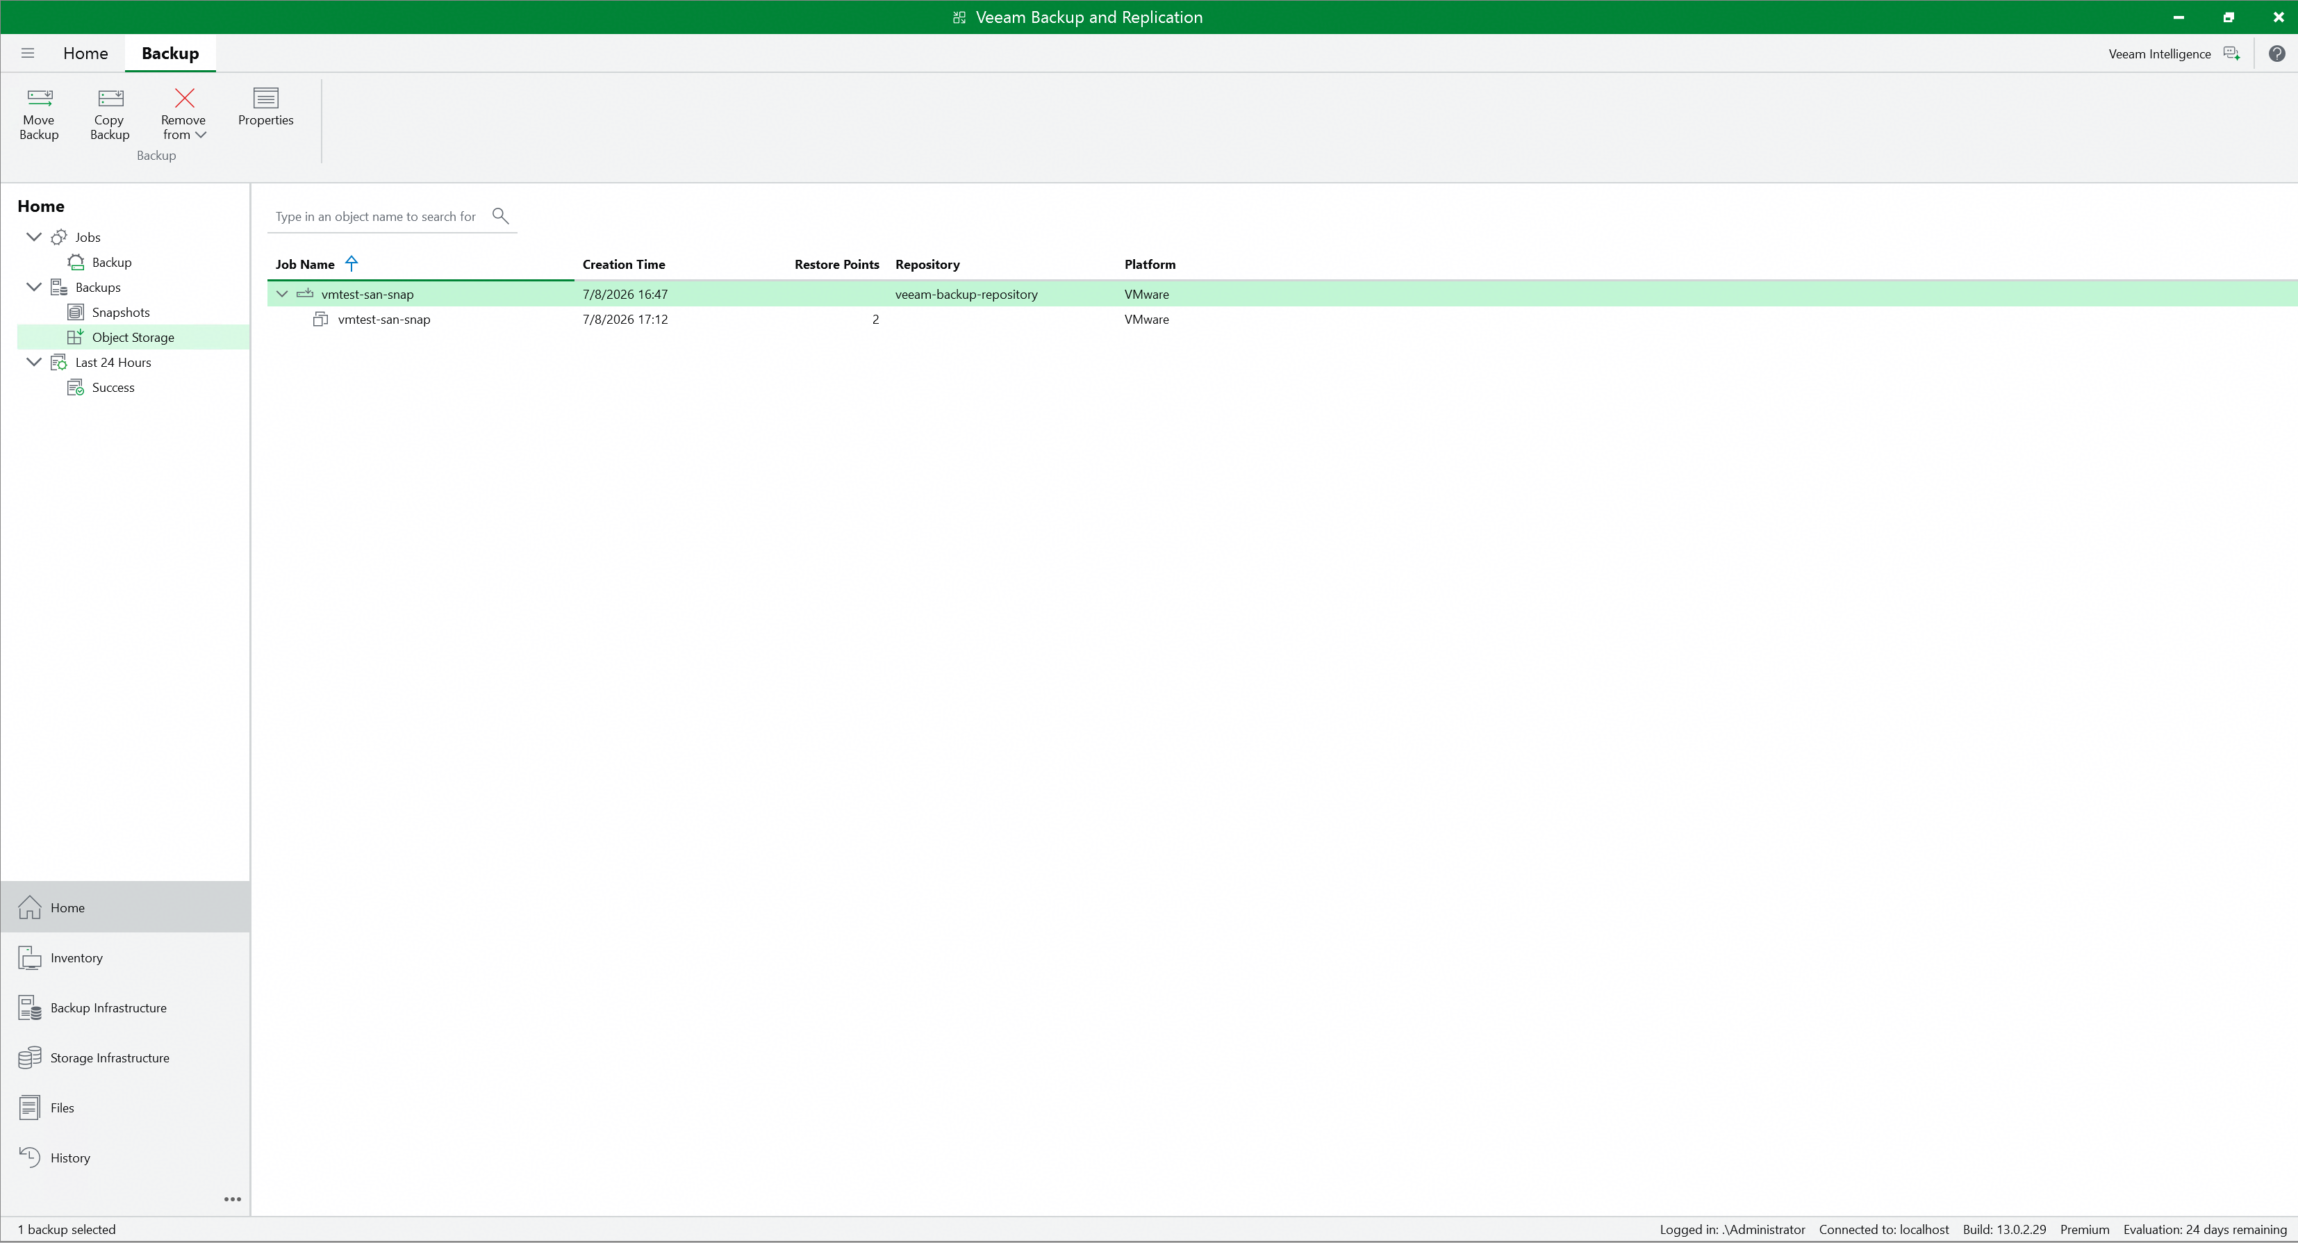Select Success under Last 24 Hours
Screen dimensions: 2298x1243
click(x=113, y=387)
